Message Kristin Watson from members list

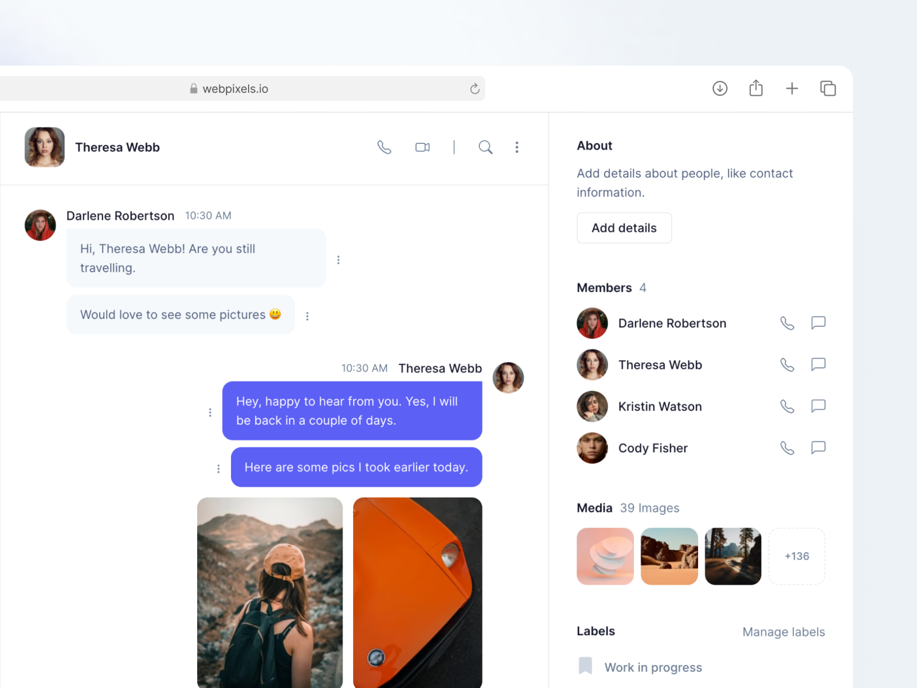(818, 406)
